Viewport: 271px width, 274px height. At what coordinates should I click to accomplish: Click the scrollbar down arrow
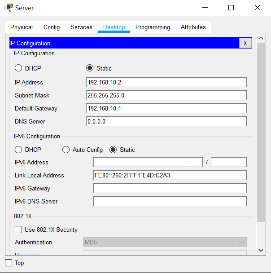(x=261, y=250)
